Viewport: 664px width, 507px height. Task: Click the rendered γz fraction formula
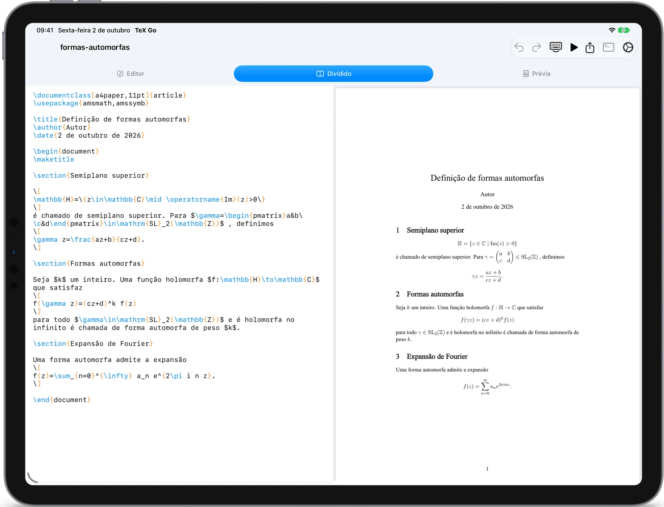pyautogui.click(x=487, y=277)
